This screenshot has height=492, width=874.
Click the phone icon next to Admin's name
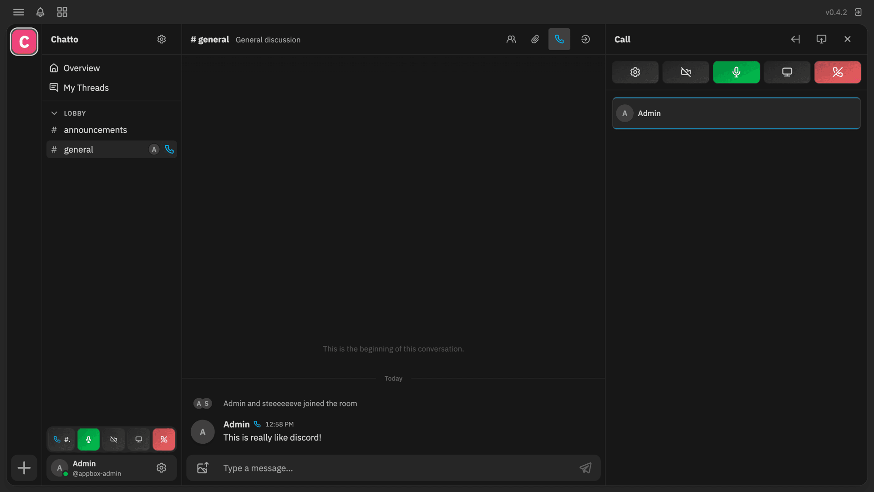tap(257, 424)
